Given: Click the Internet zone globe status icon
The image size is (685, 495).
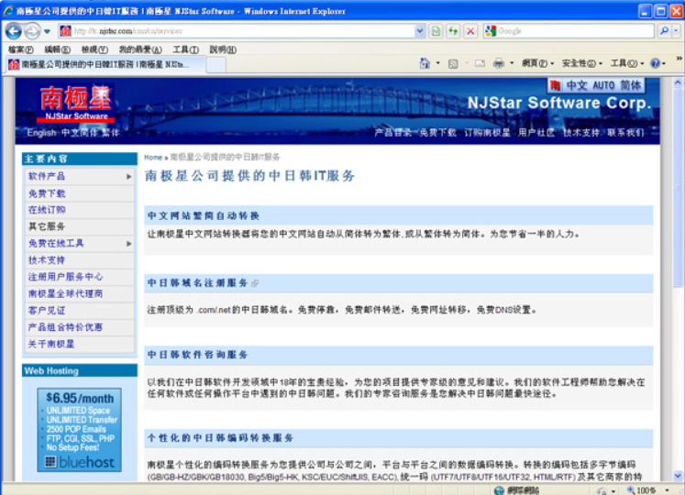Looking at the screenshot, I should (499, 490).
